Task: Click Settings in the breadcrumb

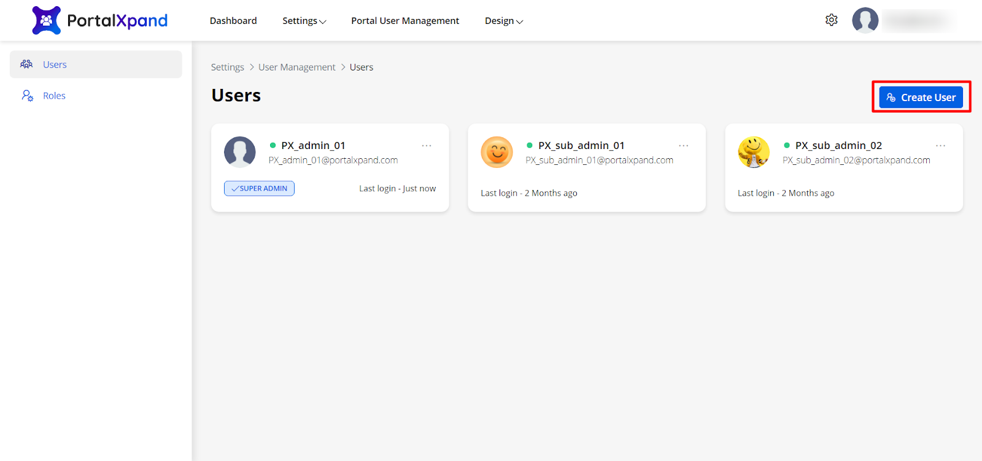Action: 227,67
